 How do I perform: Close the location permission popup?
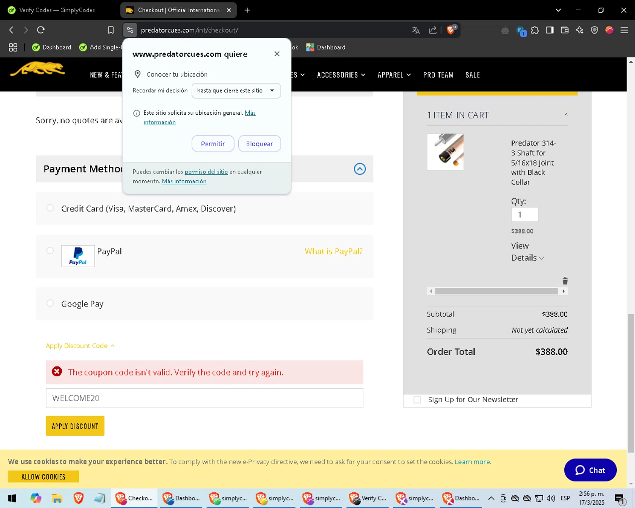[x=277, y=54]
